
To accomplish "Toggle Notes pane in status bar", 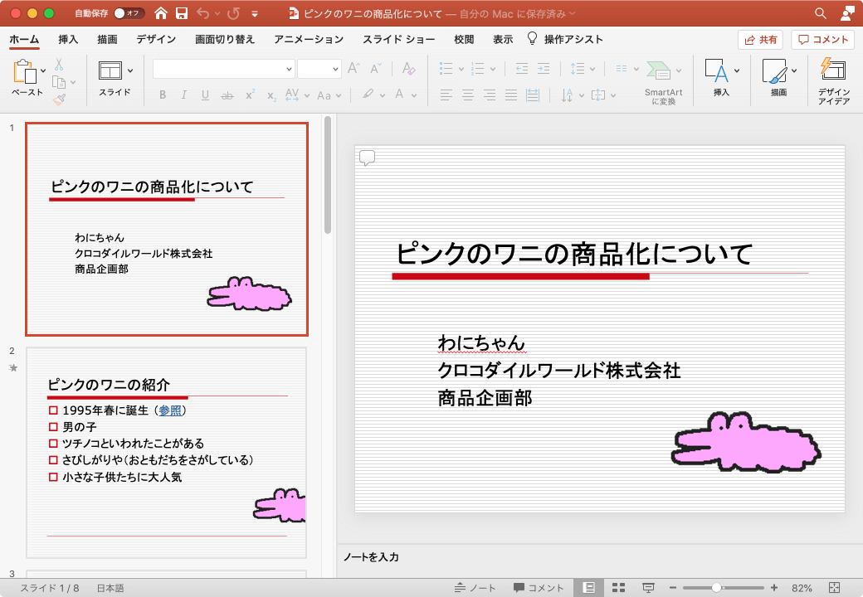I will pyautogui.click(x=475, y=587).
